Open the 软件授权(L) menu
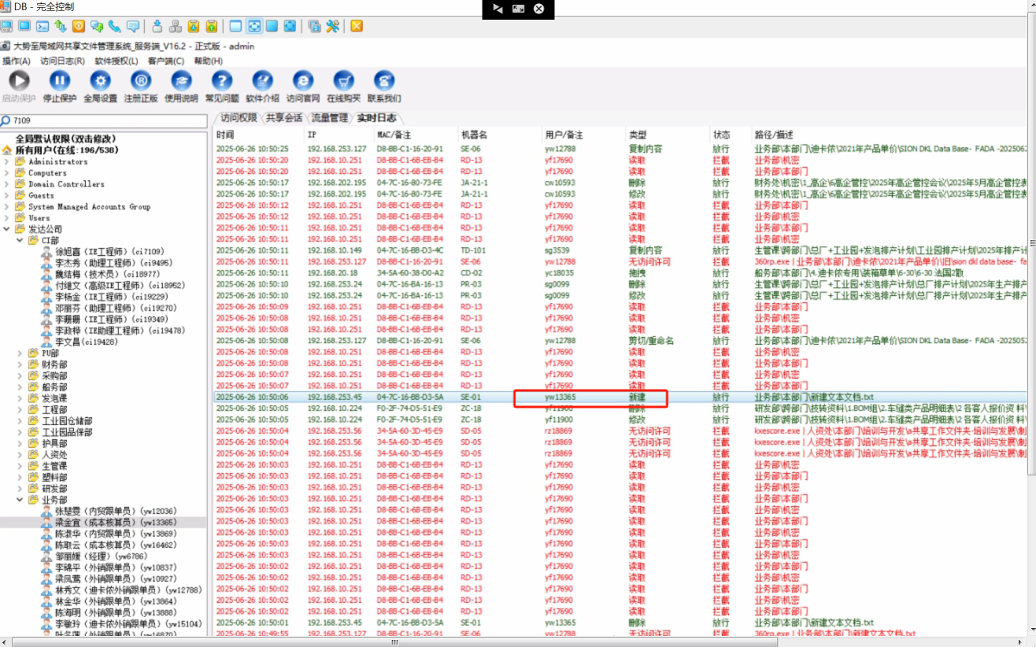The image size is (1036, 647). click(117, 61)
